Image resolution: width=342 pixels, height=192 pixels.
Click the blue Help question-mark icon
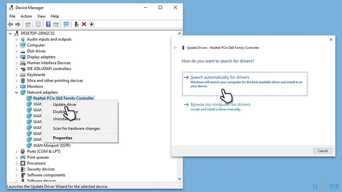point(48,24)
